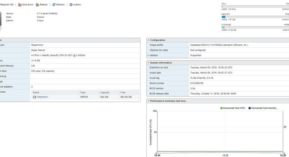Sort datastores by the Capacity column
Screen dimensions: 289x157
(x=109, y=92)
